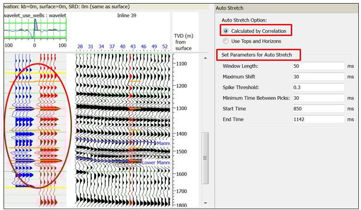Screen dimensions: 361x210
Task: Click the wavelet preview thumbnail
Action: 35,29
